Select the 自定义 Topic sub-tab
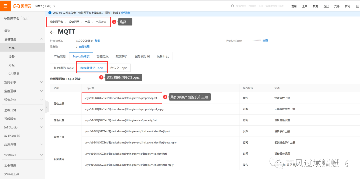This screenshot has width=360, height=179. tap(119, 68)
